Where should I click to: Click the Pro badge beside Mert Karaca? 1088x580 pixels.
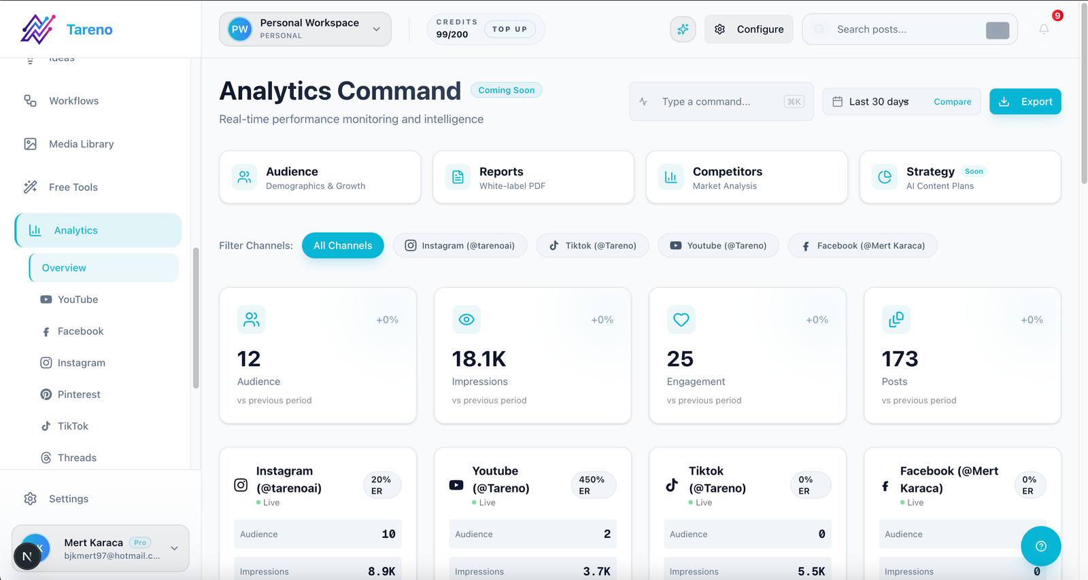(x=140, y=543)
